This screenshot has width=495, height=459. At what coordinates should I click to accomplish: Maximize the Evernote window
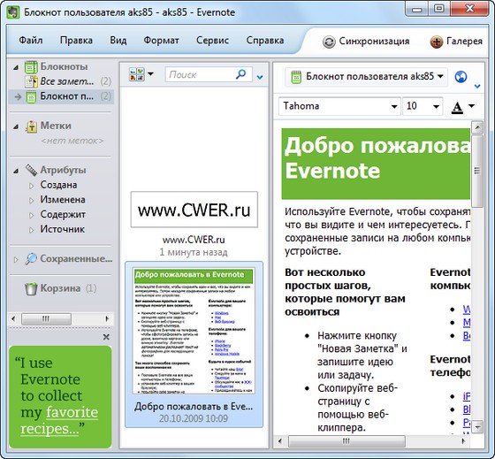pos(439,9)
